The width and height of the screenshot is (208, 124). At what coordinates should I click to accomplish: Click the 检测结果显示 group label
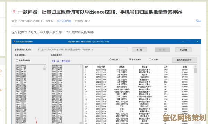tap(57, 55)
